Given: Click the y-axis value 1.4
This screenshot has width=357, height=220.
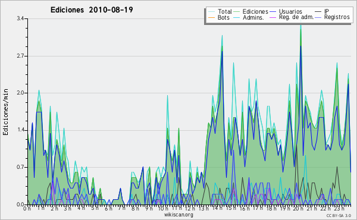Looking at the screenshot, I should point(20,130).
